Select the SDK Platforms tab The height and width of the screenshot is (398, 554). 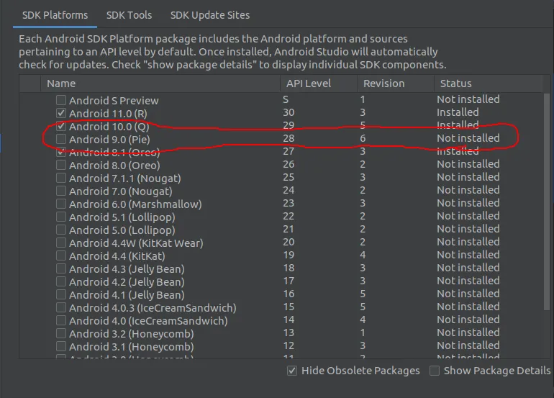[x=55, y=14]
